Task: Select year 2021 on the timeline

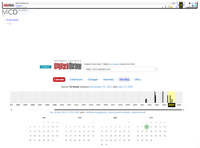Action: pyautogui.click(x=142, y=105)
